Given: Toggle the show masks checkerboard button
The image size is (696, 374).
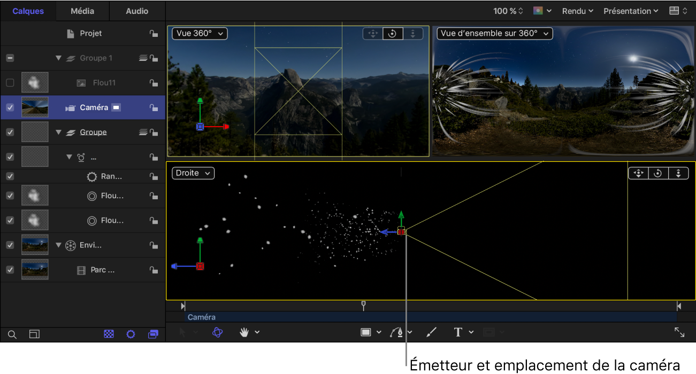Looking at the screenshot, I should (109, 334).
